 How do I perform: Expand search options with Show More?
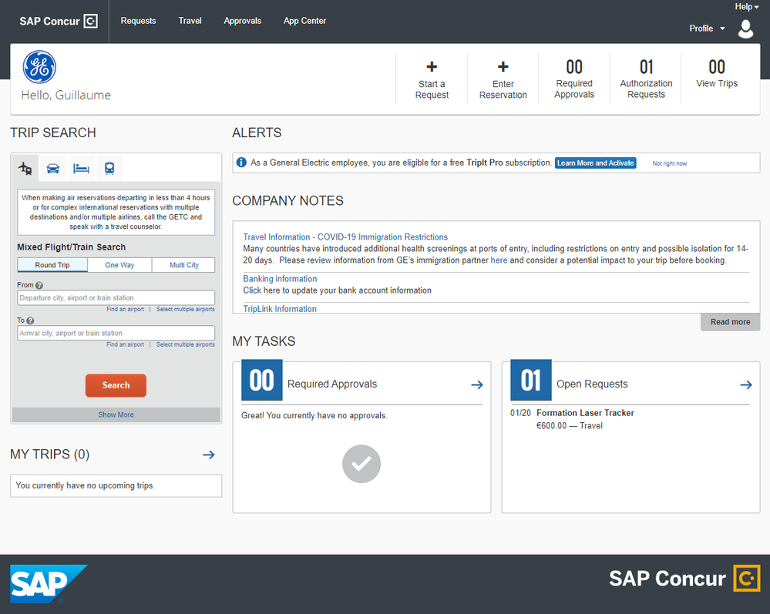(x=116, y=414)
